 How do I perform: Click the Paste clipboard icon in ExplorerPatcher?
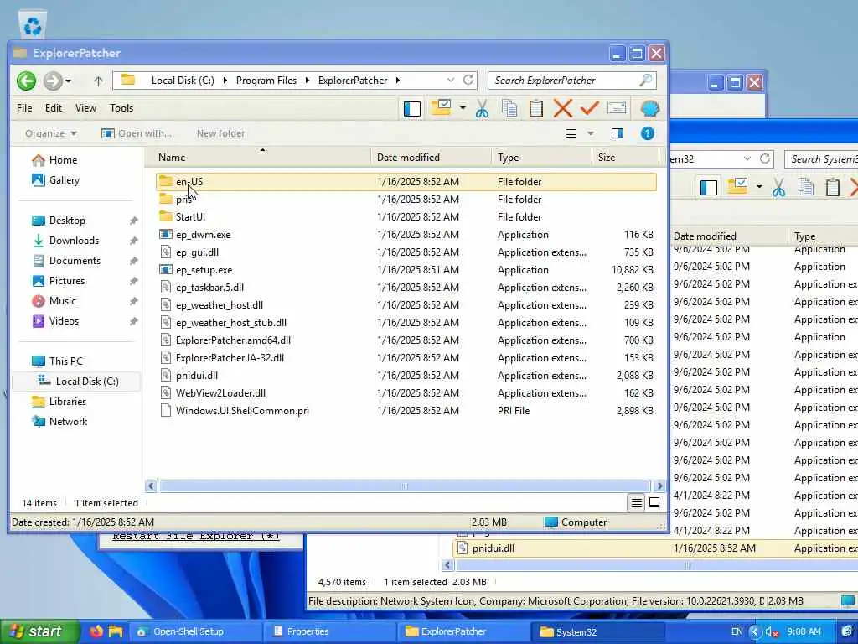coord(536,108)
